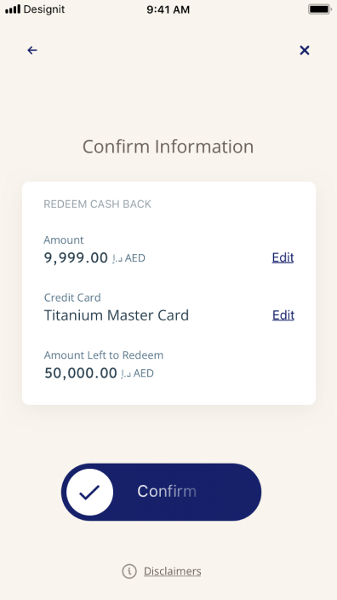Screen dimensions: 337x600
Task: Tap the signal strength bars icon
Action: [x=13, y=9]
